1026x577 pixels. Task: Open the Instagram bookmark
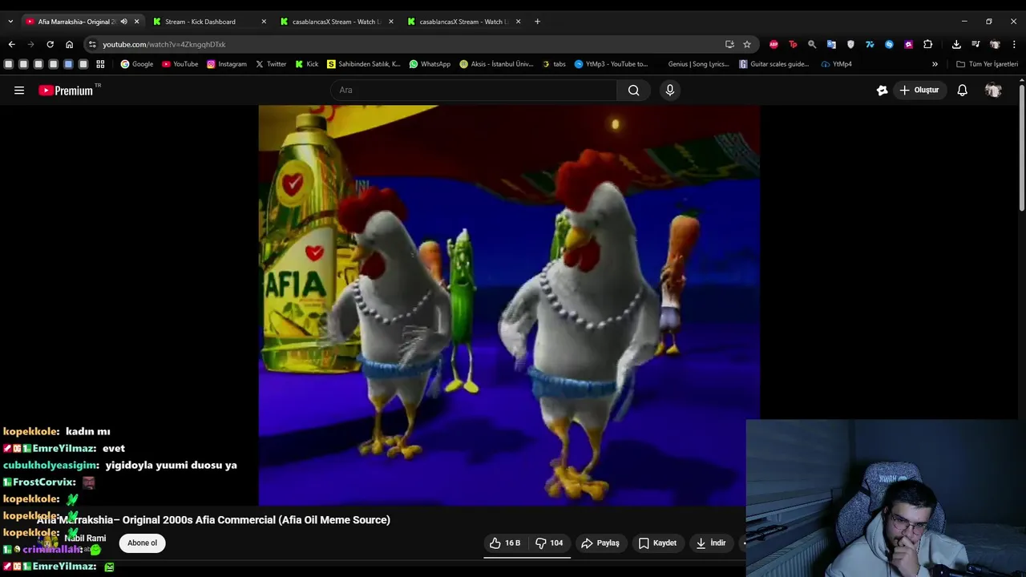(x=227, y=64)
